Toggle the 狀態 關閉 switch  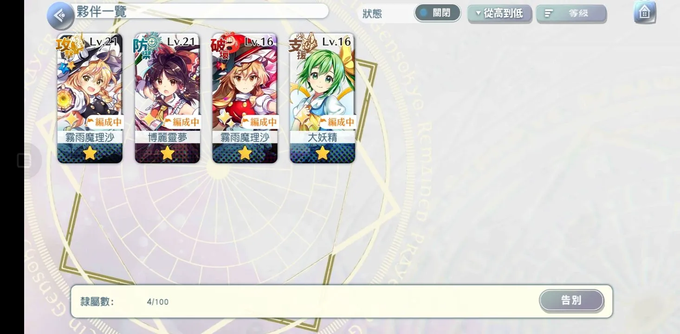(x=437, y=13)
